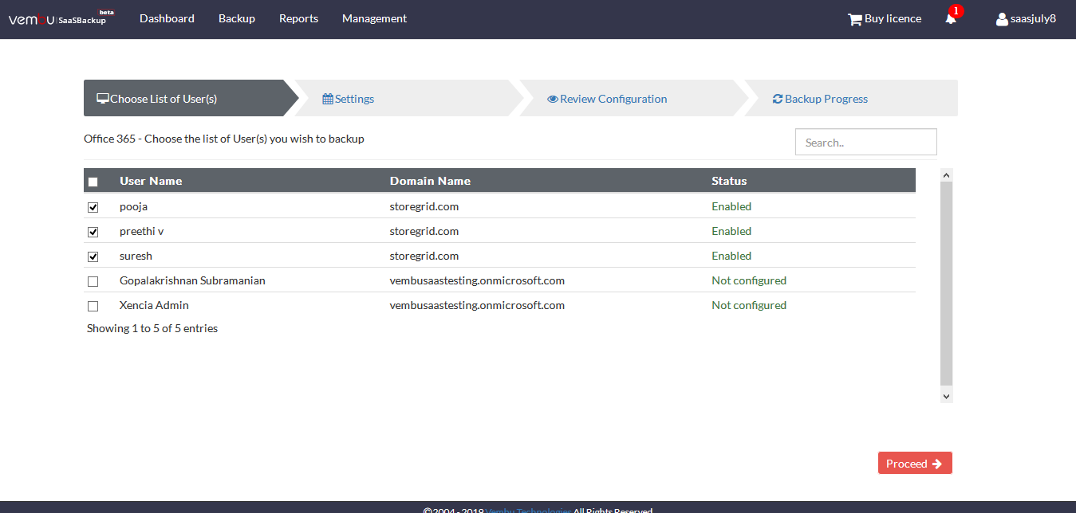Click the calendar icon beside Settings
Viewport: 1076px width, 513px height.
(328, 99)
